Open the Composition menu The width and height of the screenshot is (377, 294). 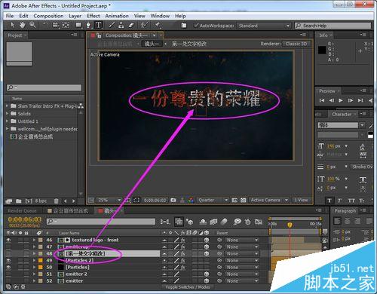click(x=48, y=16)
